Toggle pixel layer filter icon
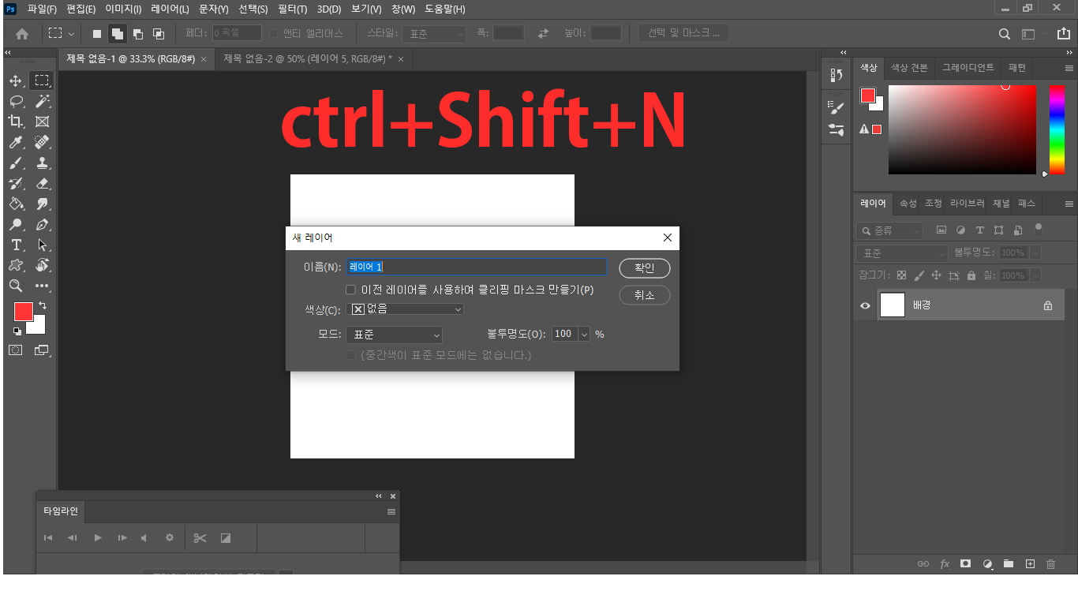Screen dimensions: 1078x606 coord(941,230)
